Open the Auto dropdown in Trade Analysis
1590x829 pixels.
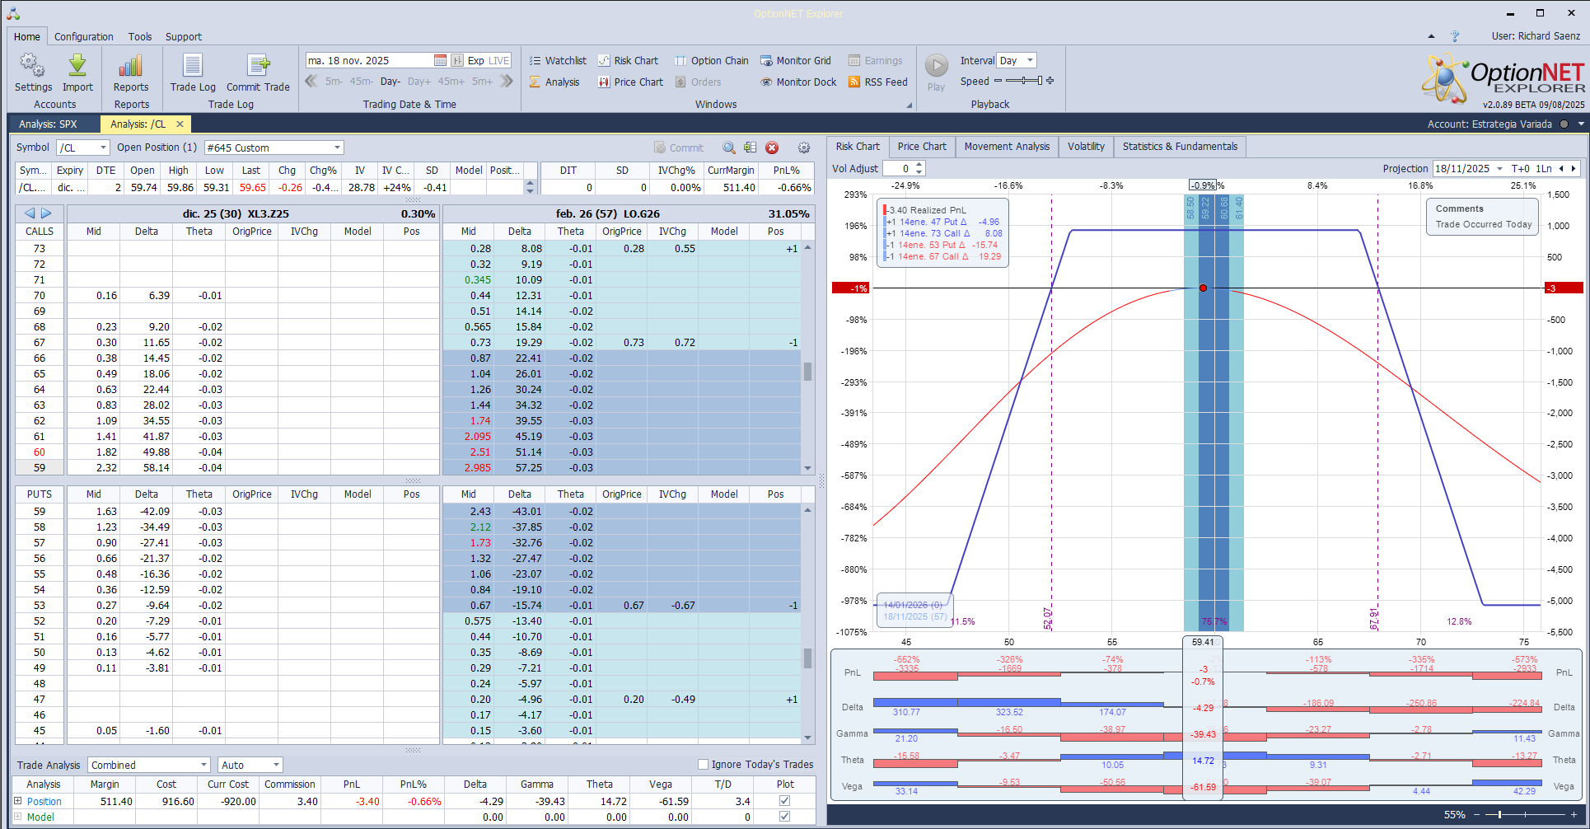[x=276, y=765]
